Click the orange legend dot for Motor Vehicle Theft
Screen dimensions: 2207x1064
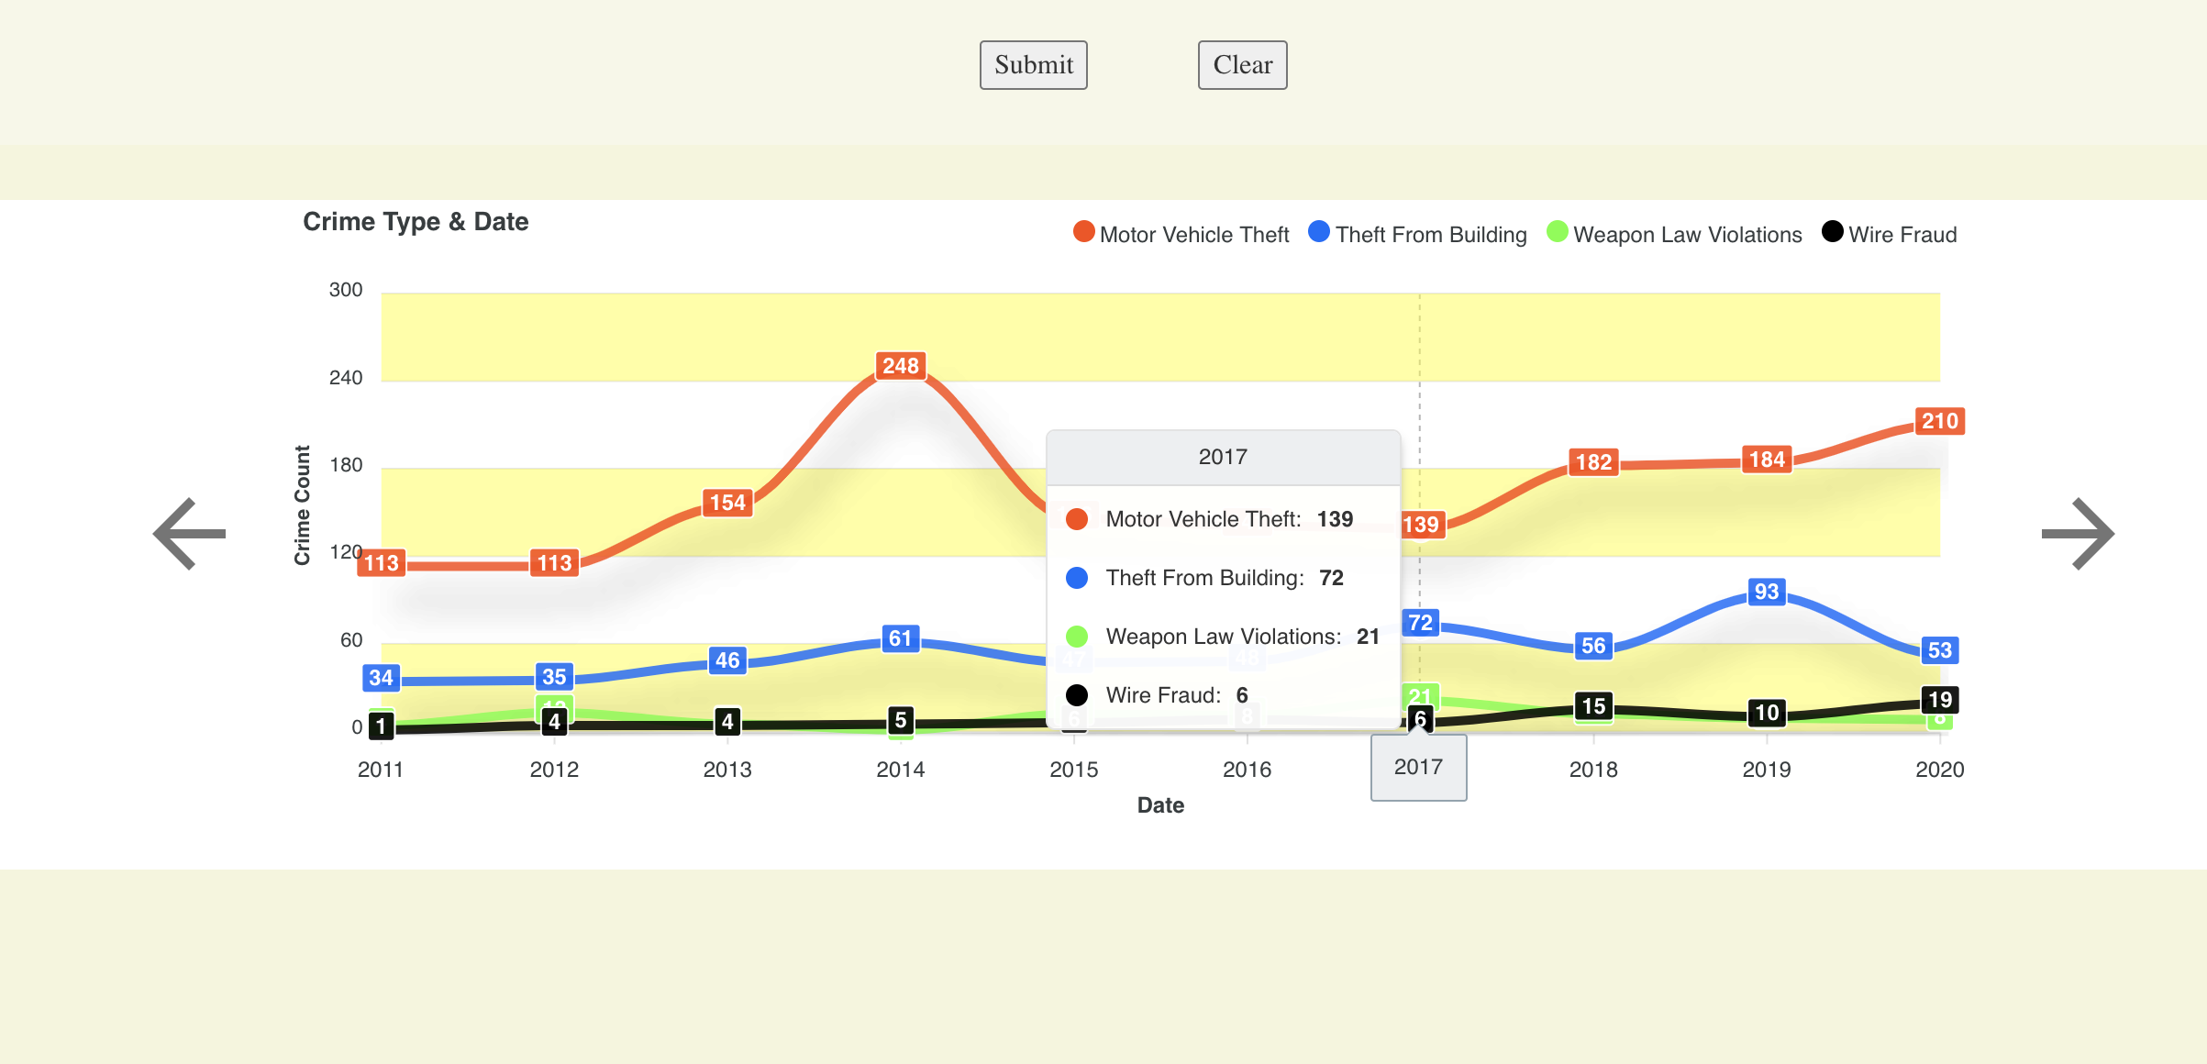click(1083, 232)
